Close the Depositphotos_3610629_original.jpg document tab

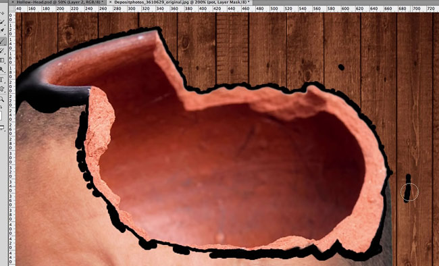coord(110,2)
